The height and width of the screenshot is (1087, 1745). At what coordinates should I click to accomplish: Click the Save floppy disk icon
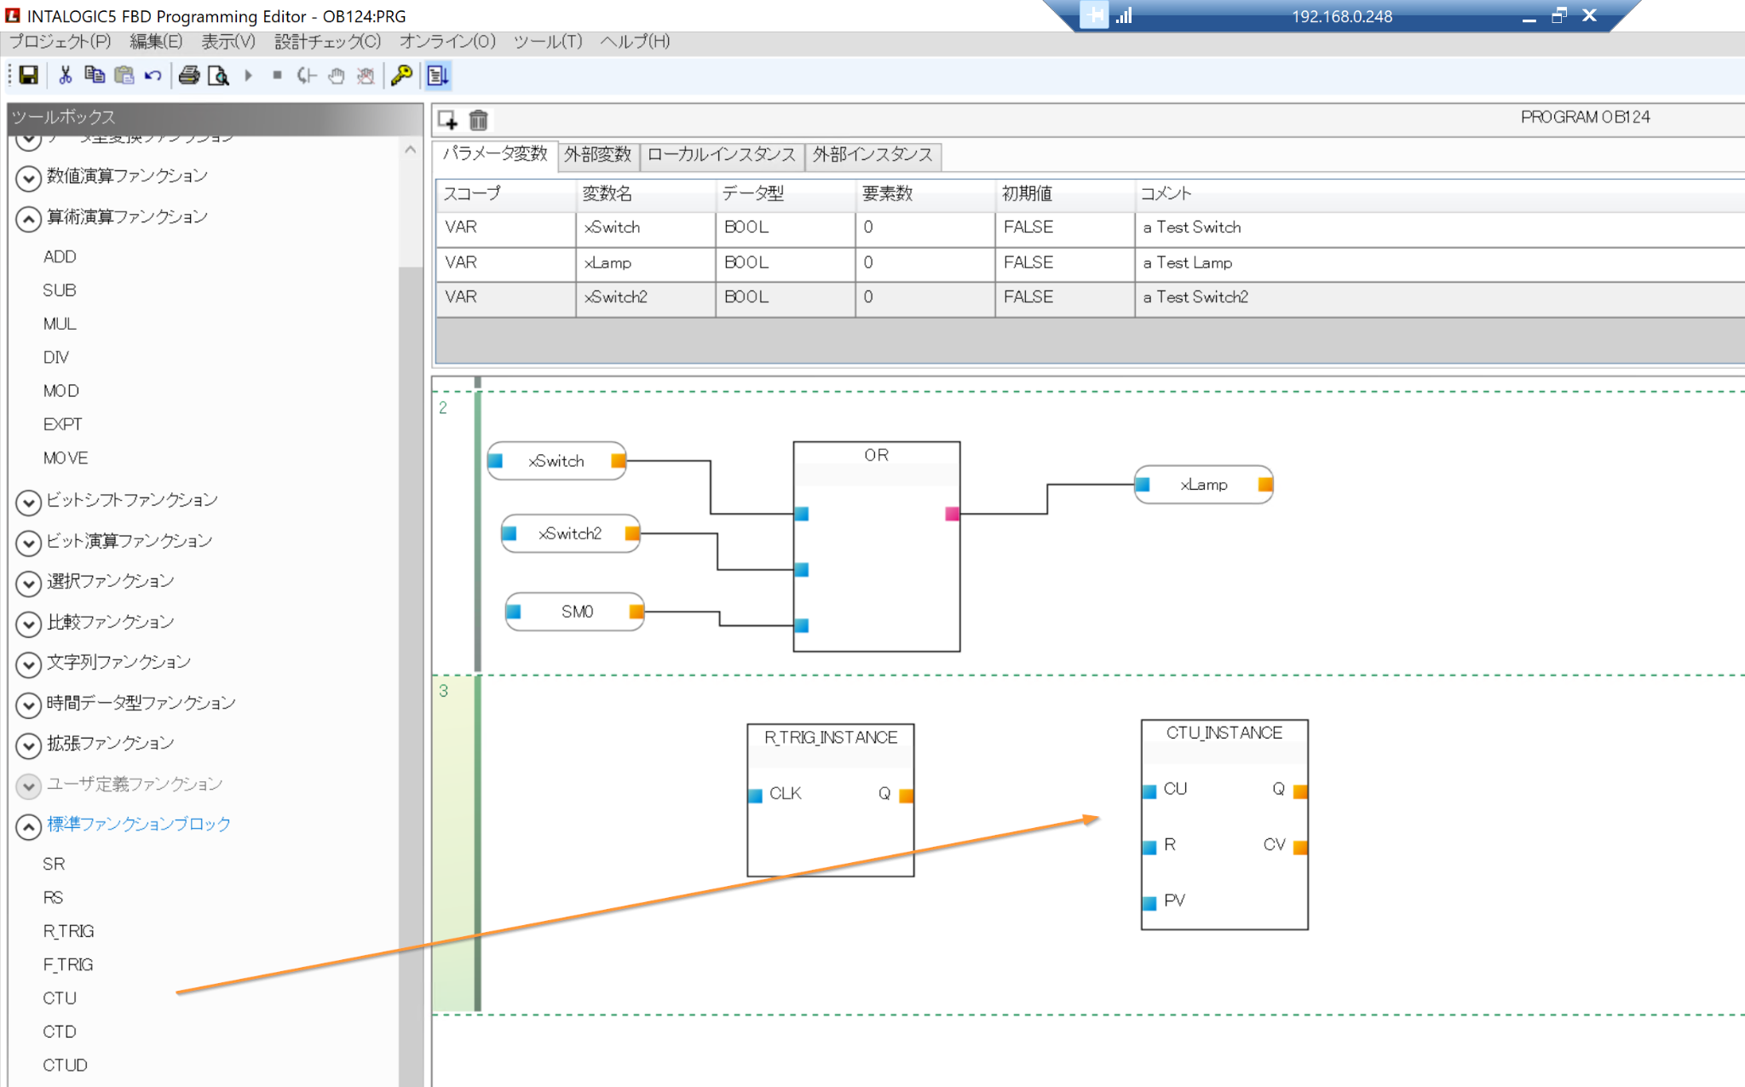[28, 76]
